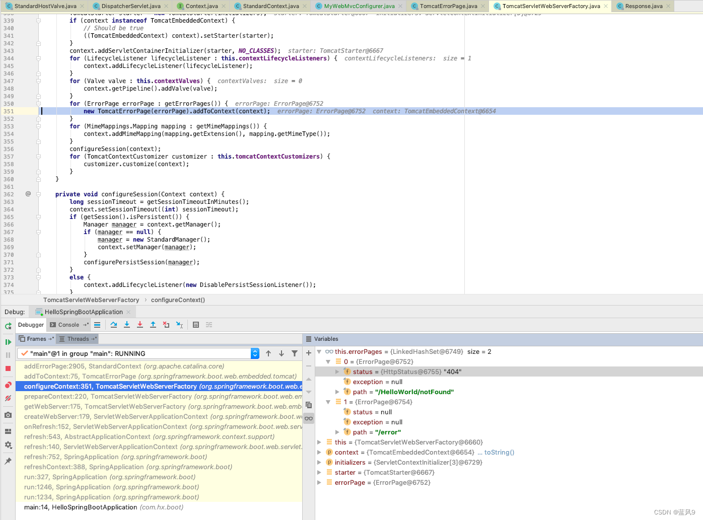703x520 pixels.
Task: Click Step Out icon
Action: [153, 325]
